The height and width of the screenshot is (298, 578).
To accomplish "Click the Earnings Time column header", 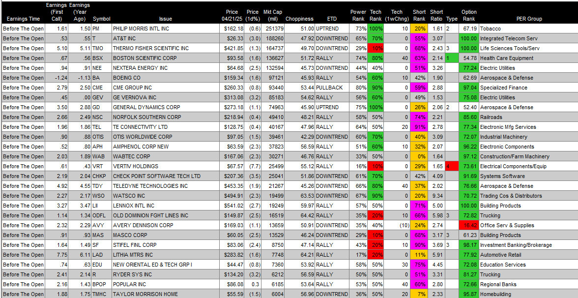I will pyautogui.click(x=23, y=19).
